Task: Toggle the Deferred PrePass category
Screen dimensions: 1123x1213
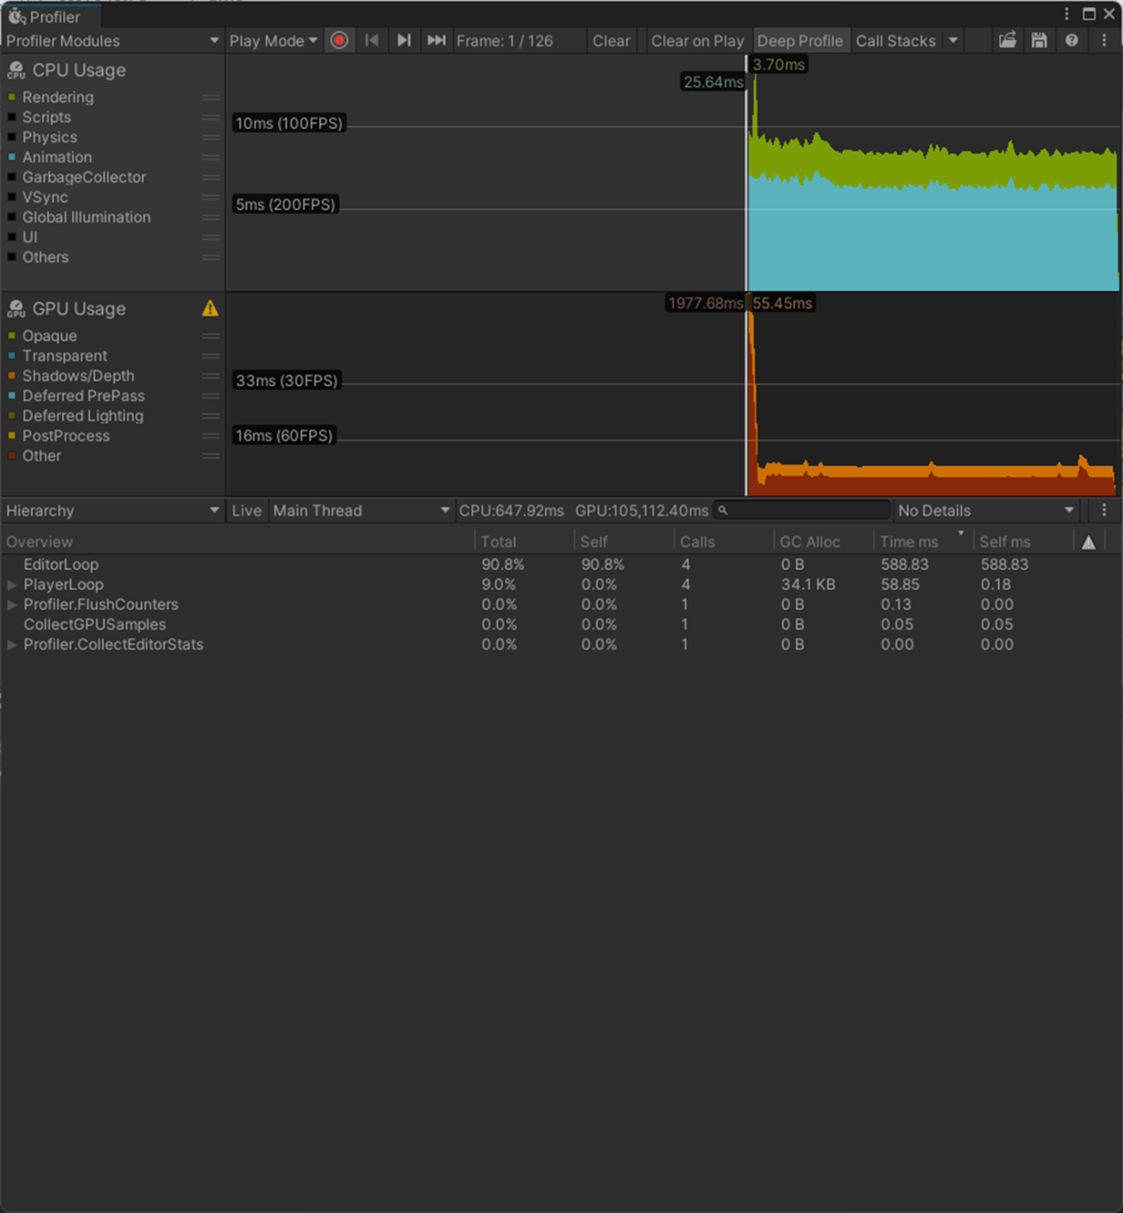Action: 12,396
